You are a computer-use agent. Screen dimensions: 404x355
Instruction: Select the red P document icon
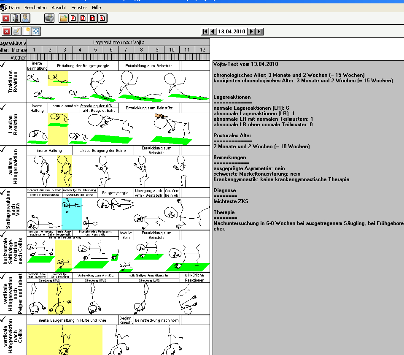[x=73, y=18]
